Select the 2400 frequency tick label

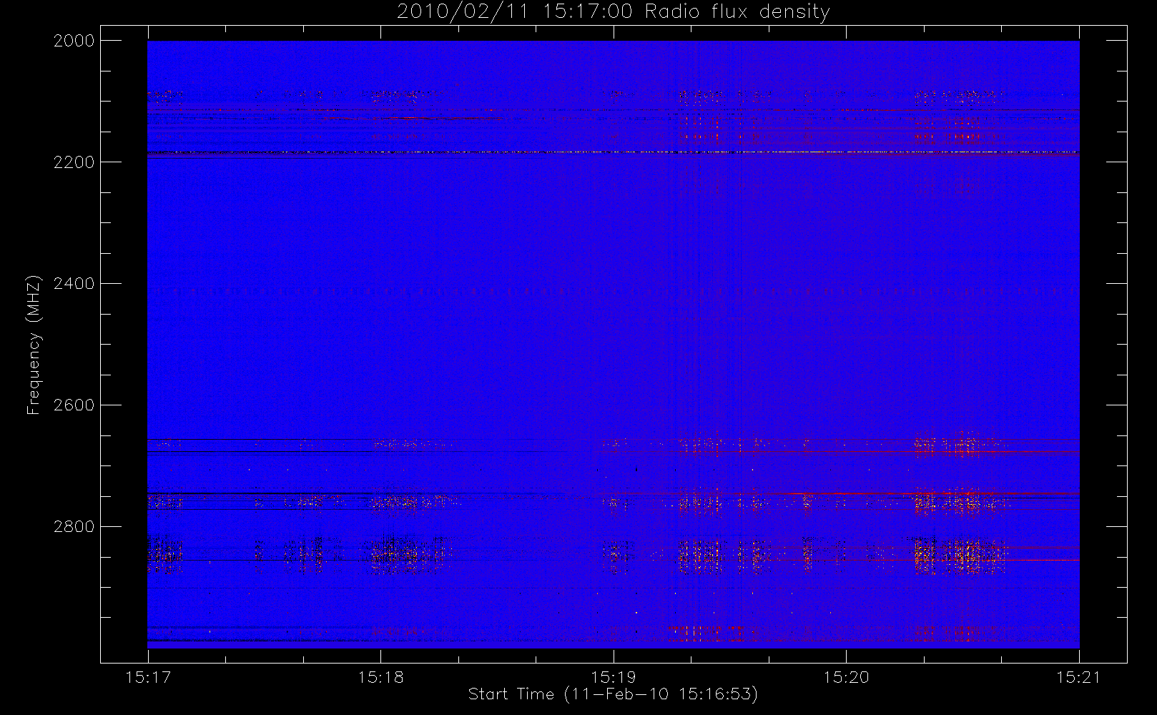click(74, 284)
